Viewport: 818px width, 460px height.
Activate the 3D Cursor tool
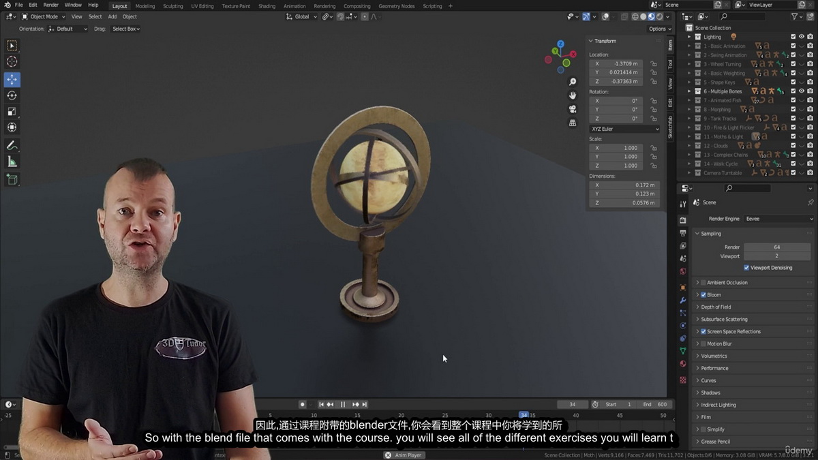point(12,62)
